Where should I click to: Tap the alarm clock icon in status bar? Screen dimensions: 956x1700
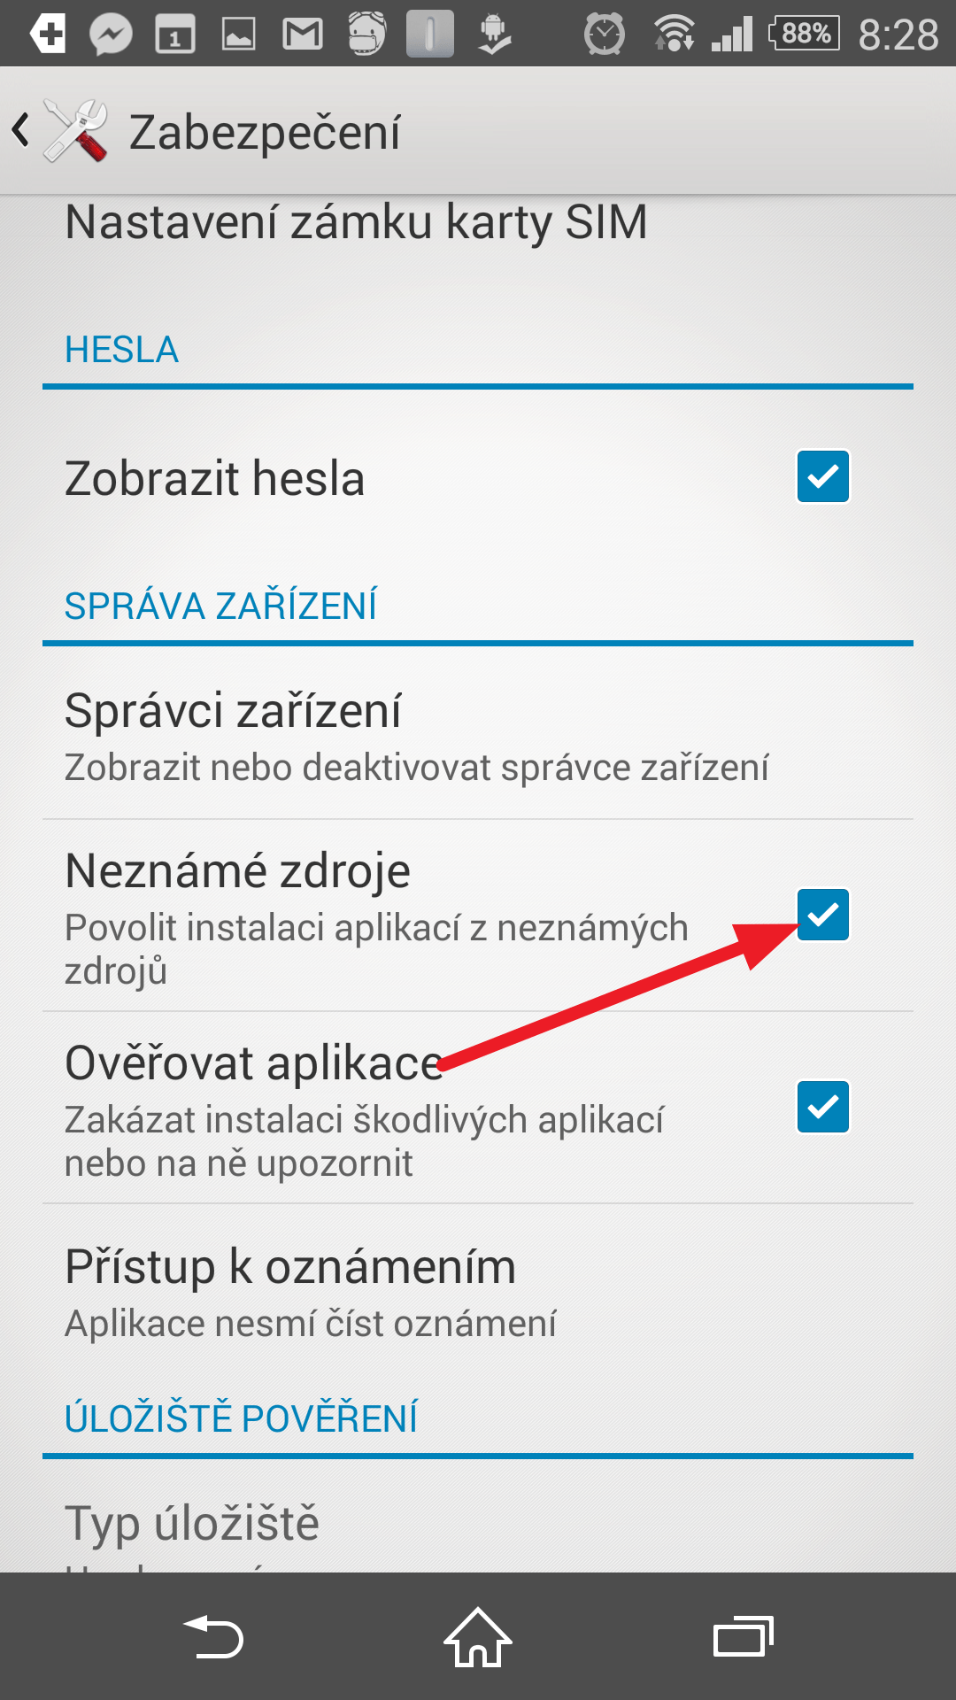tap(605, 35)
